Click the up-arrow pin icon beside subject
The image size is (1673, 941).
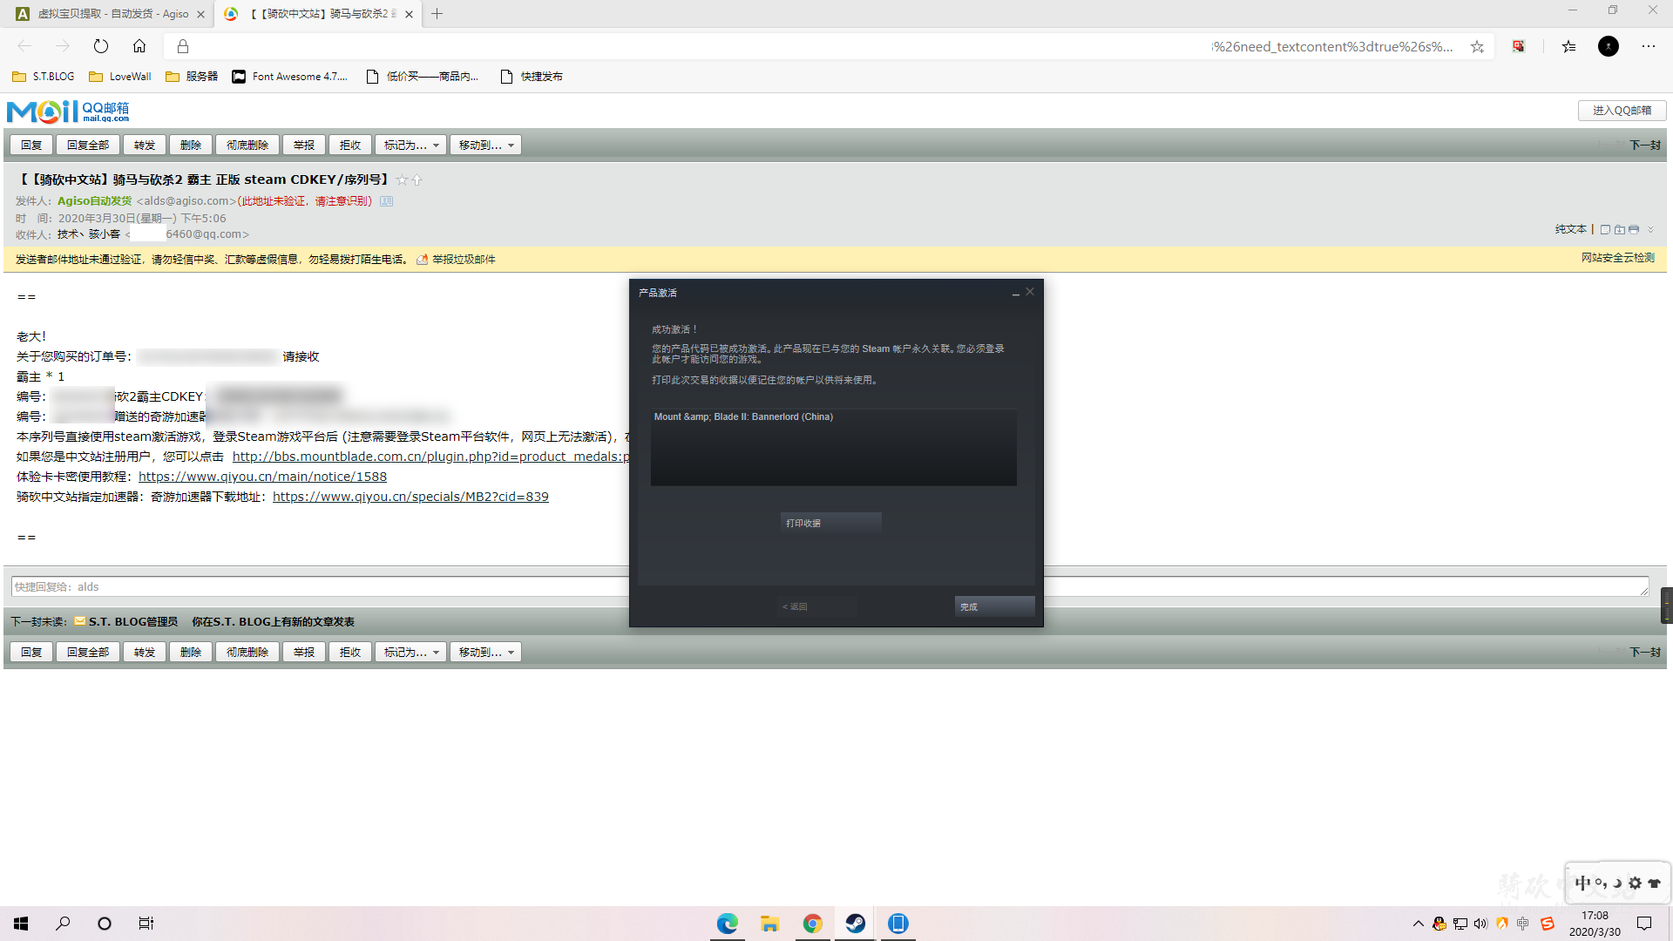[417, 179]
